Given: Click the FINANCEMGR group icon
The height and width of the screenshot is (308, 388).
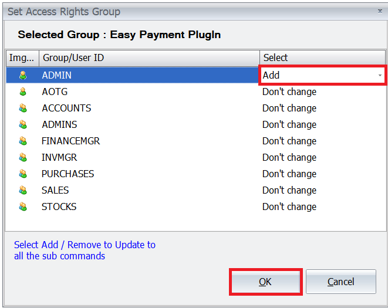Looking at the screenshot, I should point(23,141).
